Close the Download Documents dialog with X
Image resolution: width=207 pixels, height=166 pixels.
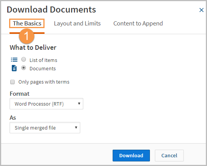tap(201, 10)
